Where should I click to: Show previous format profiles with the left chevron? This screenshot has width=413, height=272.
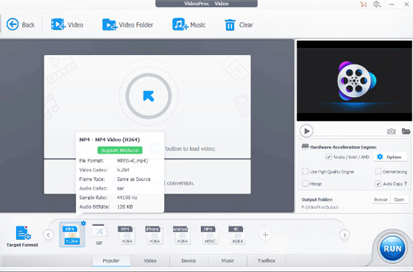[48, 235]
